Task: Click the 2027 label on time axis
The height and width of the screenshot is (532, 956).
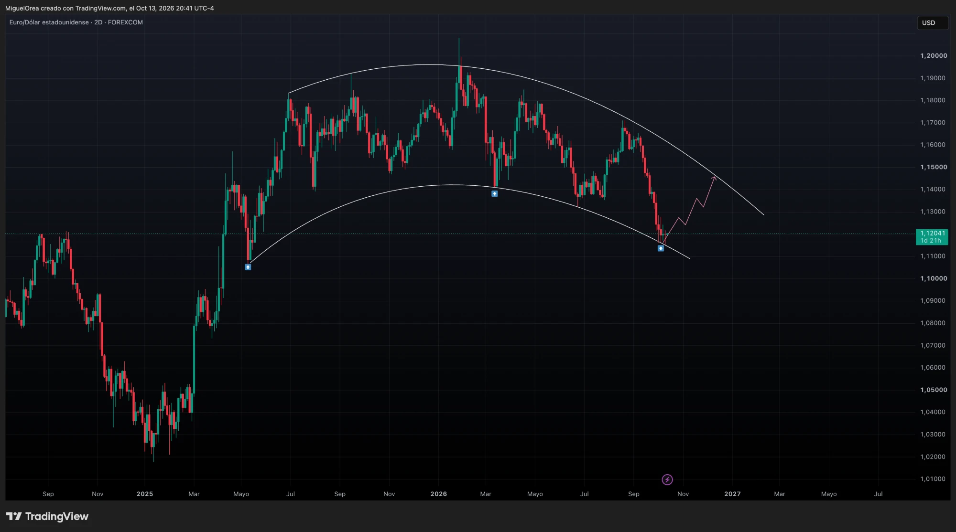Action: (732, 494)
